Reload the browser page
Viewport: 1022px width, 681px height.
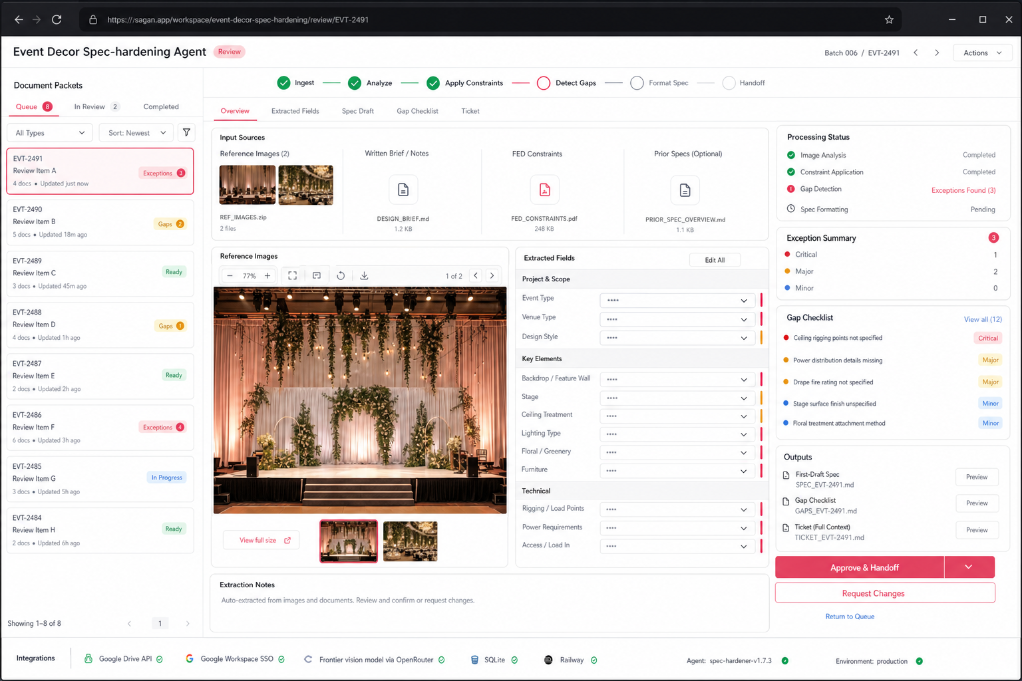point(57,20)
